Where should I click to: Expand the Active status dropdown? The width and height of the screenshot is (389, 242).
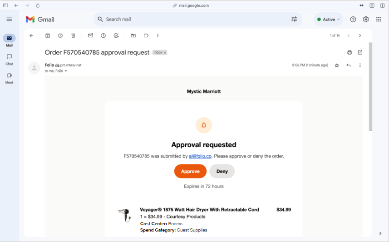[x=329, y=20]
